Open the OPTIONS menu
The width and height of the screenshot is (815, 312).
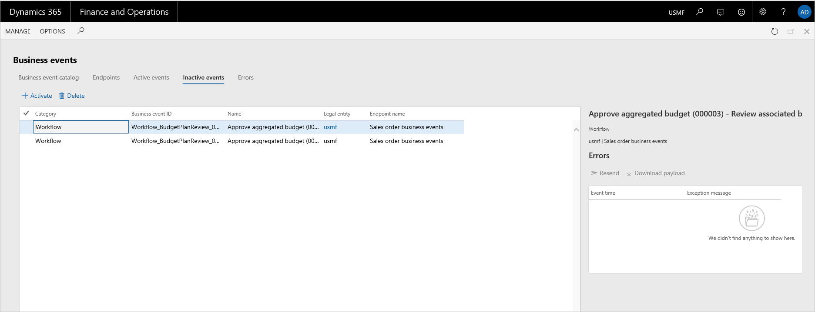pyautogui.click(x=52, y=31)
